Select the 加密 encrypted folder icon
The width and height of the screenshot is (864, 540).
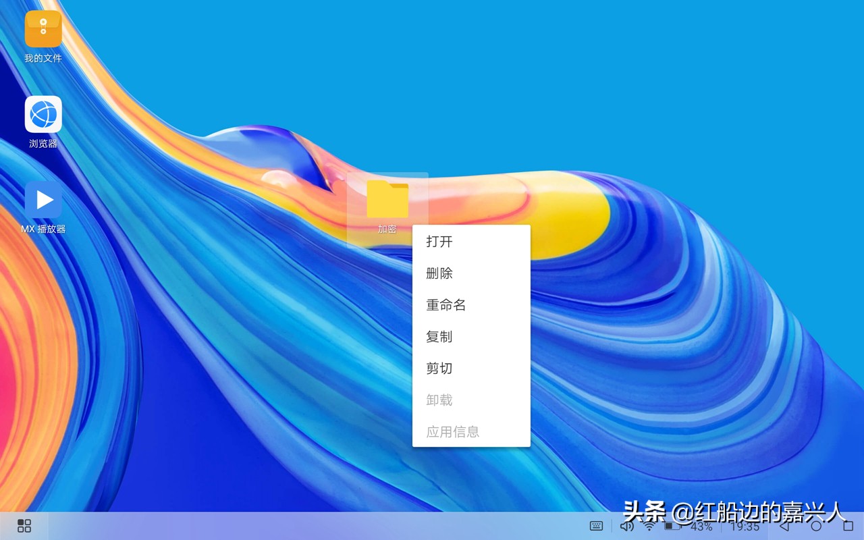(386, 199)
